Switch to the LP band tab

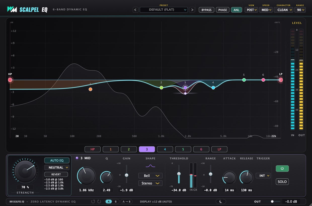click(x=219, y=149)
